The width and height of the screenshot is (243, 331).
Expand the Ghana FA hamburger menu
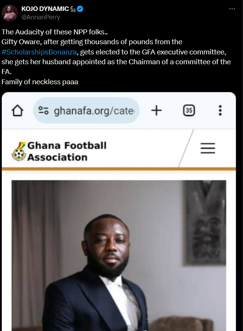pyautogui.click(x=208, y=148)
